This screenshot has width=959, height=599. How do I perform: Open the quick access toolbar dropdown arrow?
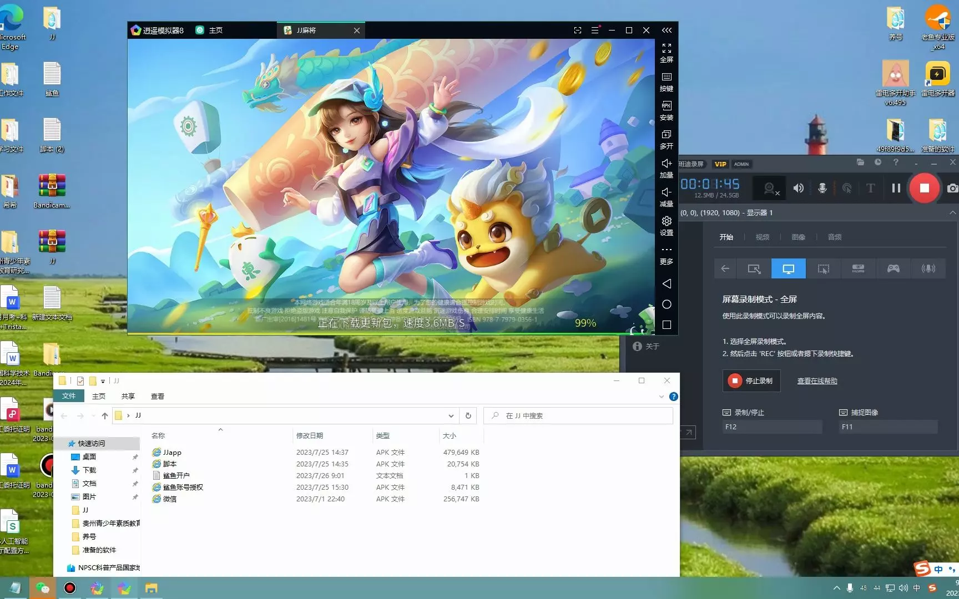103,381
